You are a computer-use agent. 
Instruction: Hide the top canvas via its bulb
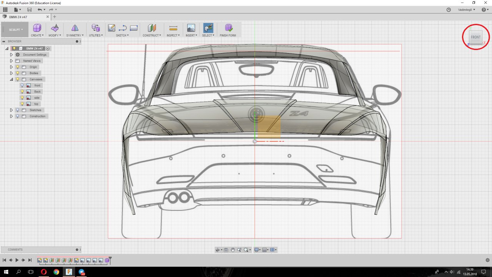coord(22,104)
